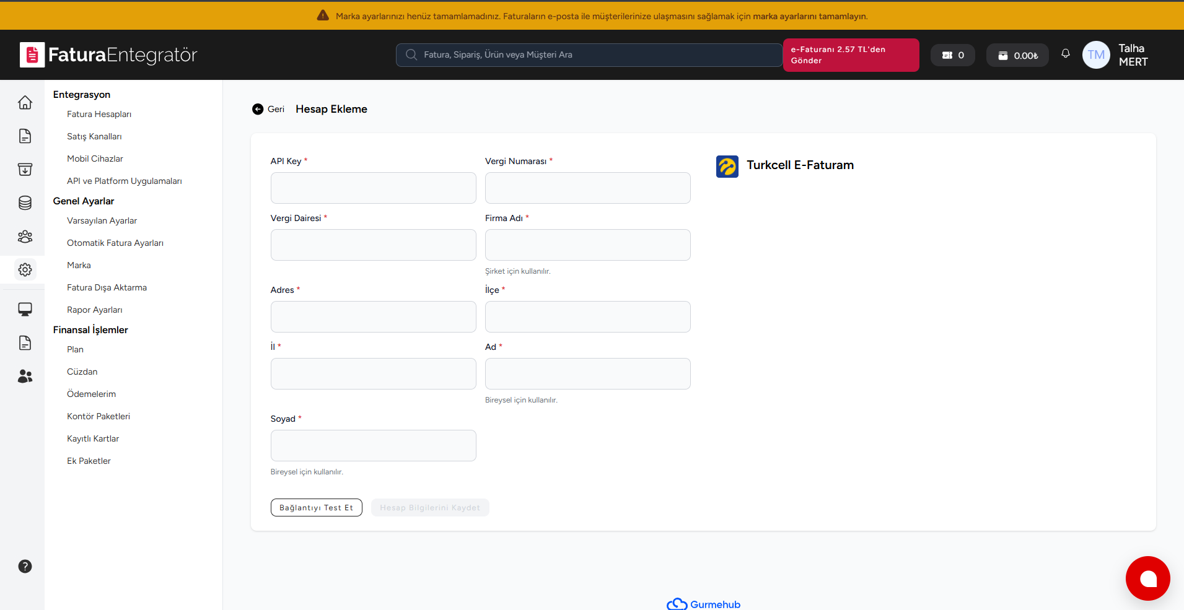1184x610 pixels.
Task: Select the settings gear icon in sidebar
Action: [x=25, y=269]
